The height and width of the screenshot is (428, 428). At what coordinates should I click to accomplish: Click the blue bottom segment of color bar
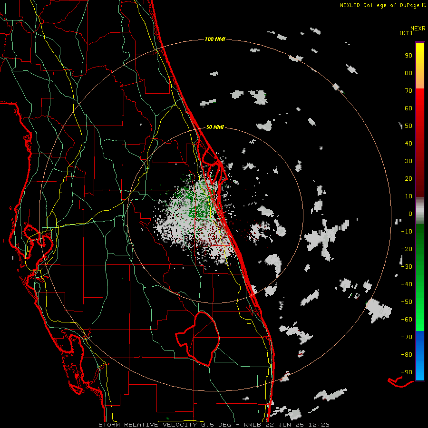coord(420,355)
